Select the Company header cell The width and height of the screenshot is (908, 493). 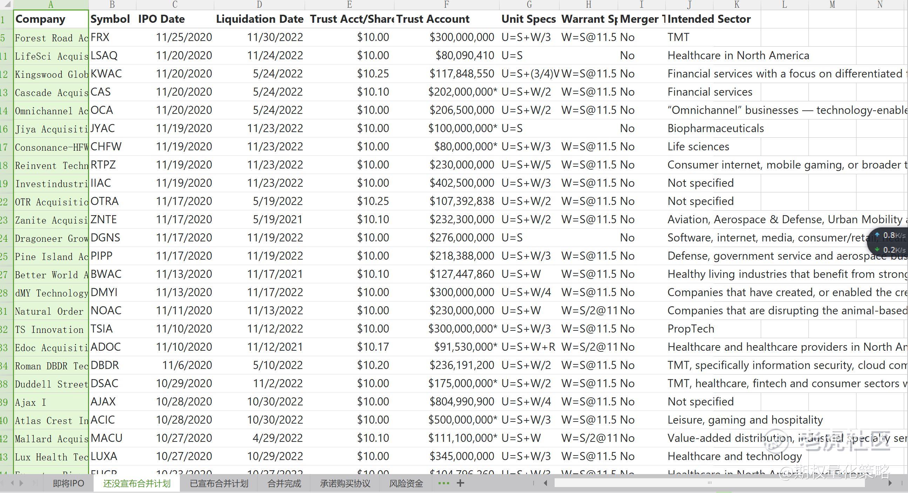pos(51,19)
